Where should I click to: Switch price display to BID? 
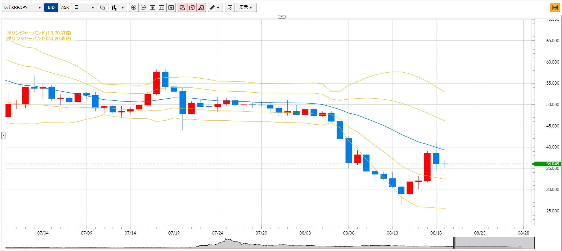[51, 7]
